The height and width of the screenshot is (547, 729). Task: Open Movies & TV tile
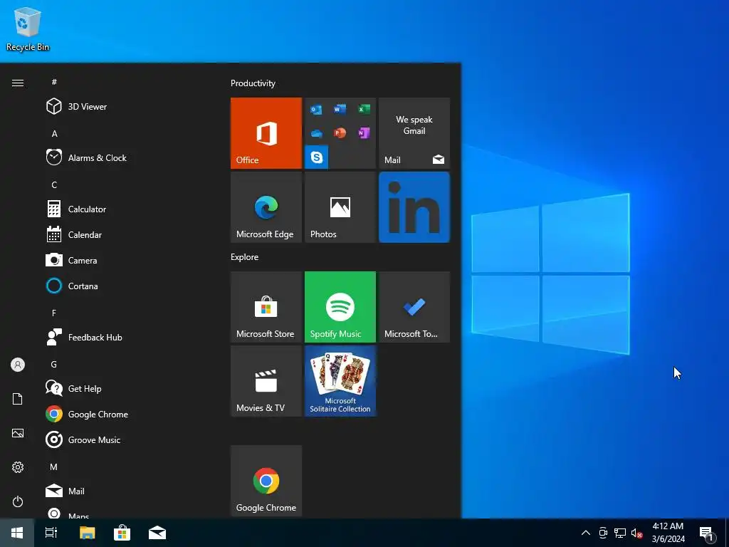pyautogui.click(x=266, y=381)
